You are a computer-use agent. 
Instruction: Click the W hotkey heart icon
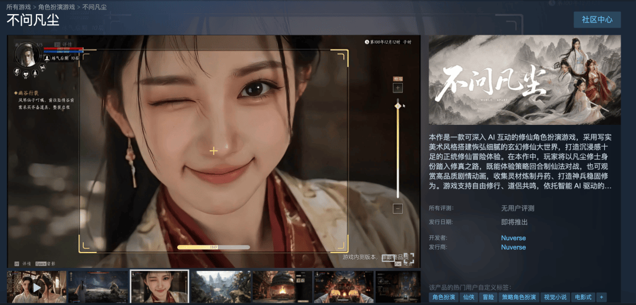pyautogui.click(x=26, y=75)
